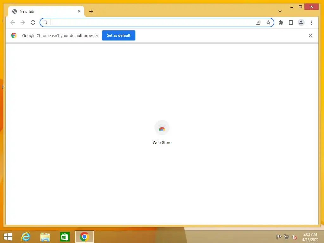Viewport: 324px width, 243px height.
Task: Click the Chrome taskbar icon
Action: click(x=84, y=237)
